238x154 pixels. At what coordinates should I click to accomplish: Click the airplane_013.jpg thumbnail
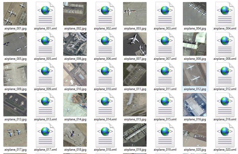[15, 105]
